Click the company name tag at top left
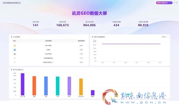The height and width of the screenshot is (112, 179). tap(12, 3)
